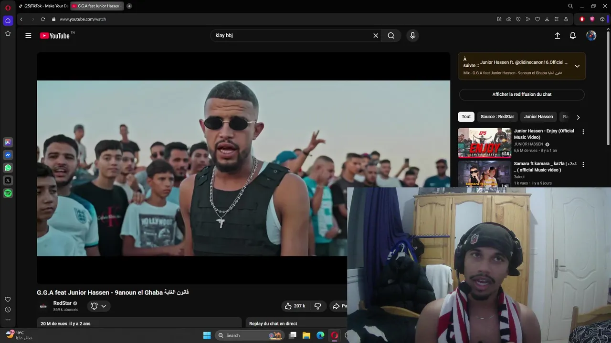Open the RedStar channel name link
Screen dimensions: 611x343
click(x=62, y=303)
